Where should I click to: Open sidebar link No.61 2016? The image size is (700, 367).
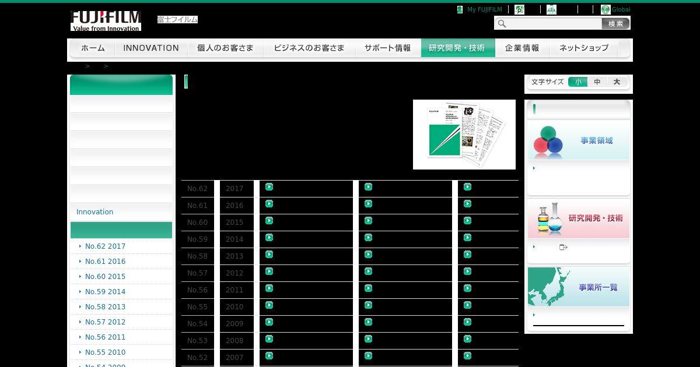tap(105, 262)
